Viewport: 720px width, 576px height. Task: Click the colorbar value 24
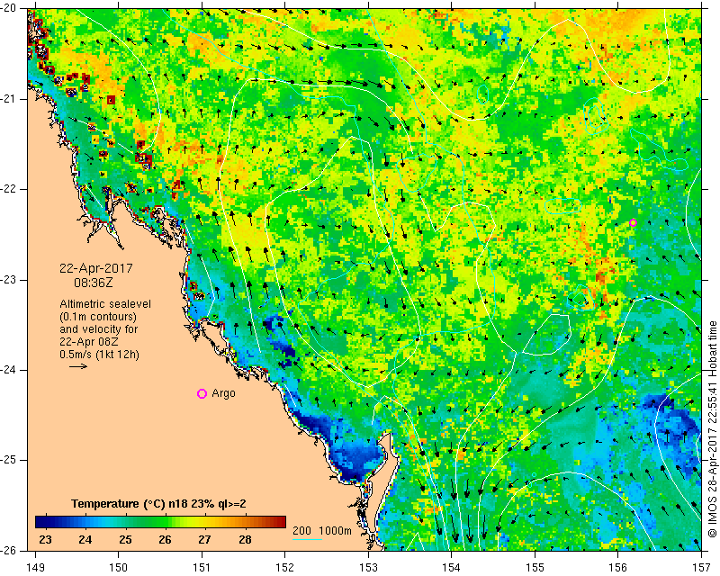(85, 540)
